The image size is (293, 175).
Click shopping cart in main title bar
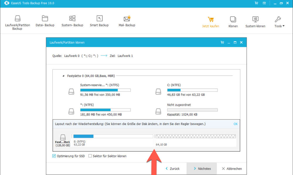[256, 3]
